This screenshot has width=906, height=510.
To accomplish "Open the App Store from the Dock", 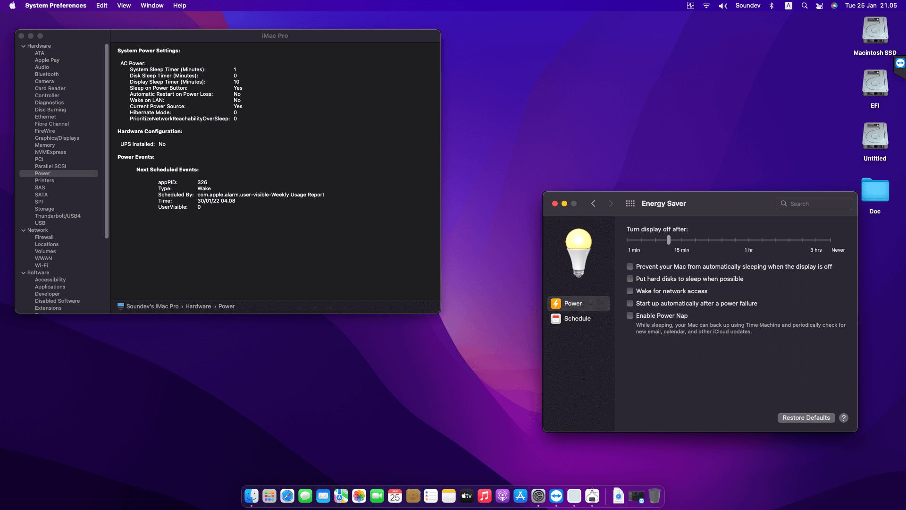I will (x=519, y=496).
